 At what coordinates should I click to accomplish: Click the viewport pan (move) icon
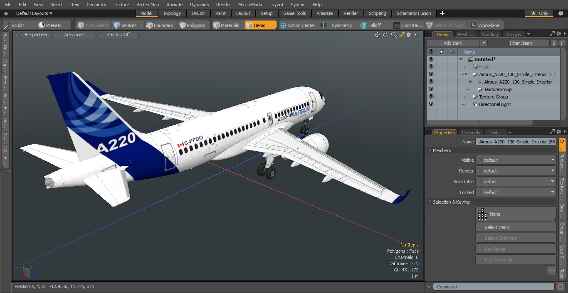377,35
